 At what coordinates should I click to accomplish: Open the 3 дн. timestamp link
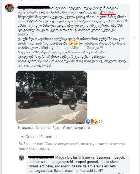coord(56,128)
